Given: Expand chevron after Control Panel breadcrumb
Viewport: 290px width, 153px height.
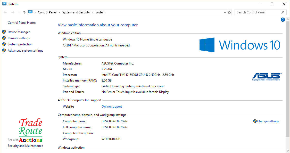Looking at the screenshot, I should [59, 12].
